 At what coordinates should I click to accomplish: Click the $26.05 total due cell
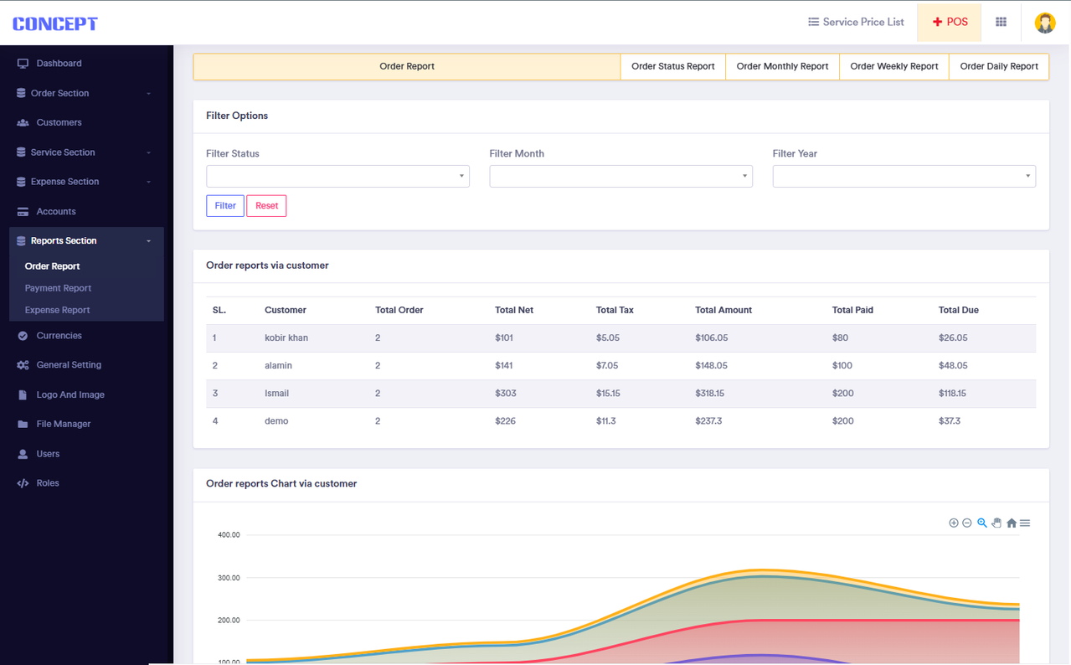953,338
